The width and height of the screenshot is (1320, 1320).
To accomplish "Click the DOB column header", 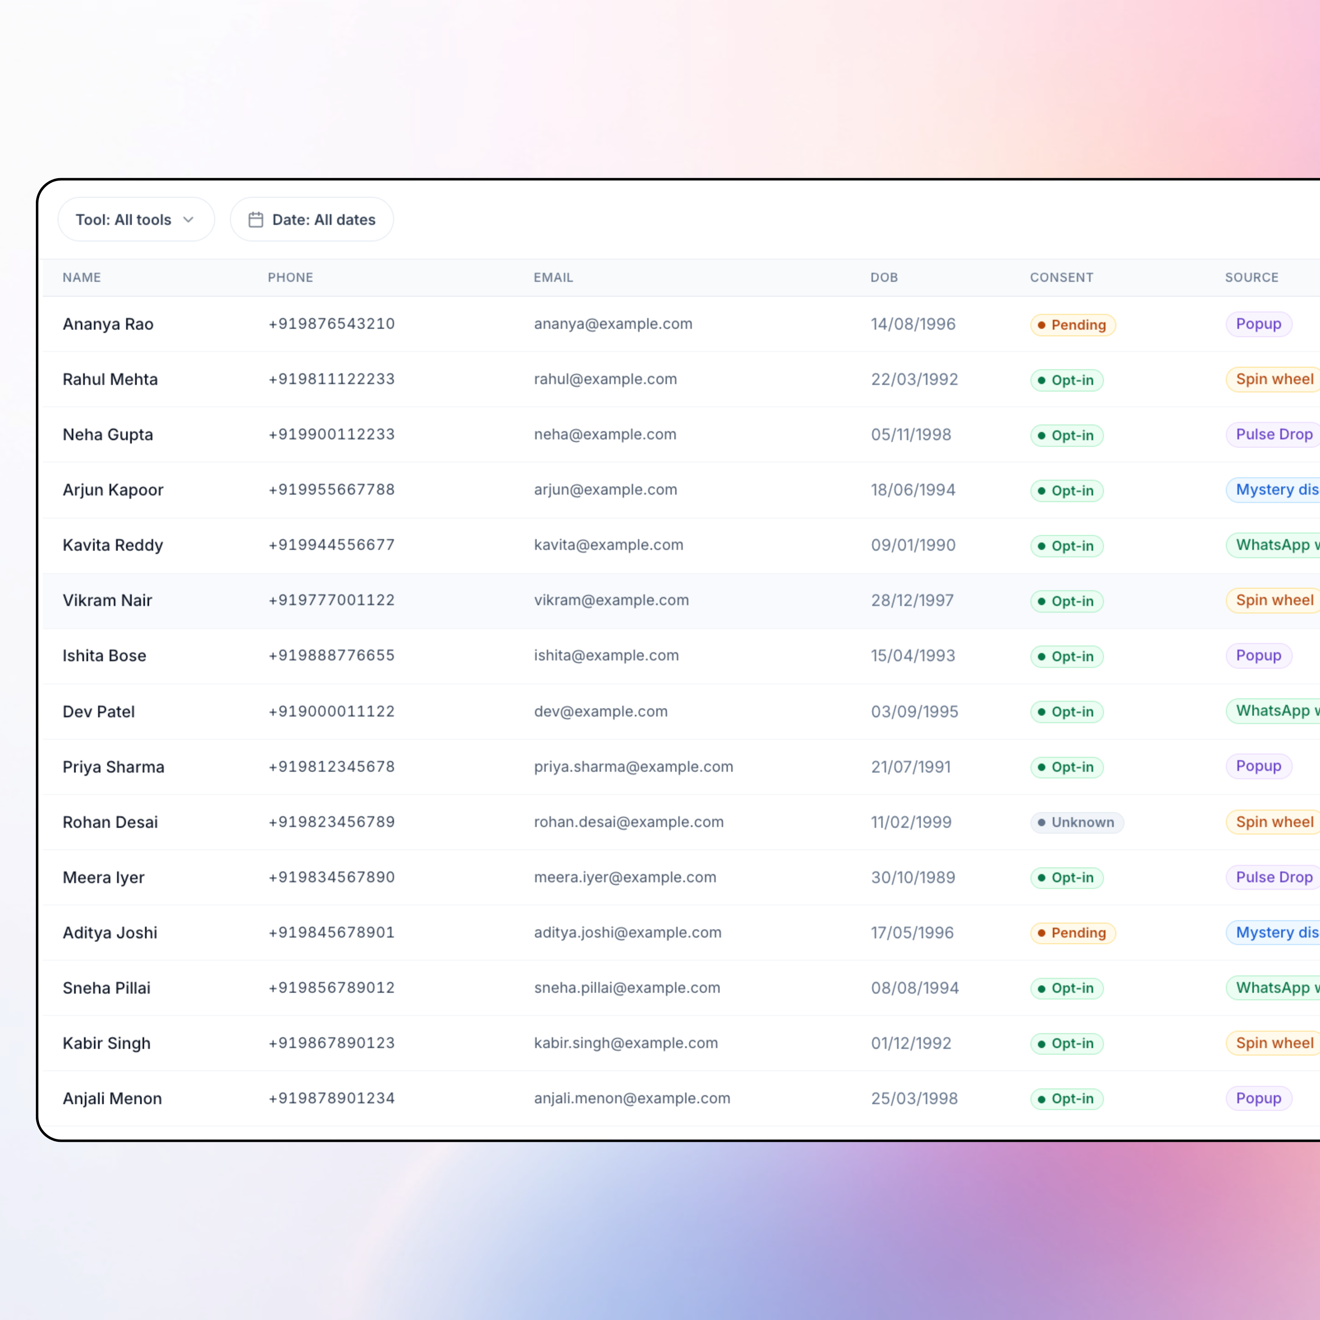I will [x=884, y=277].
